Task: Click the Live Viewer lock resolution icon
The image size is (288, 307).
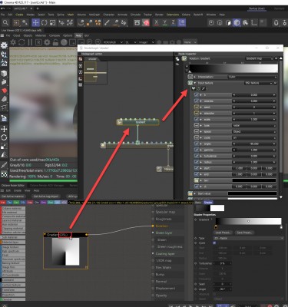Action: click(55, 42)
